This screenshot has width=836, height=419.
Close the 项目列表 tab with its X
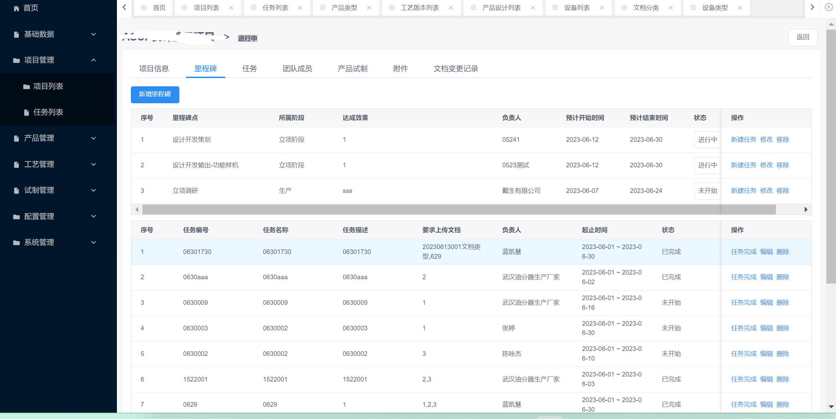click(x=231, y=8)
